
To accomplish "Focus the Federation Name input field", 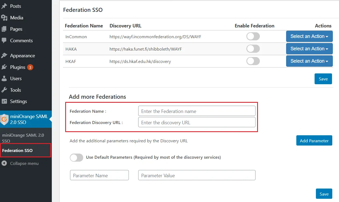I will pos(197,111).
